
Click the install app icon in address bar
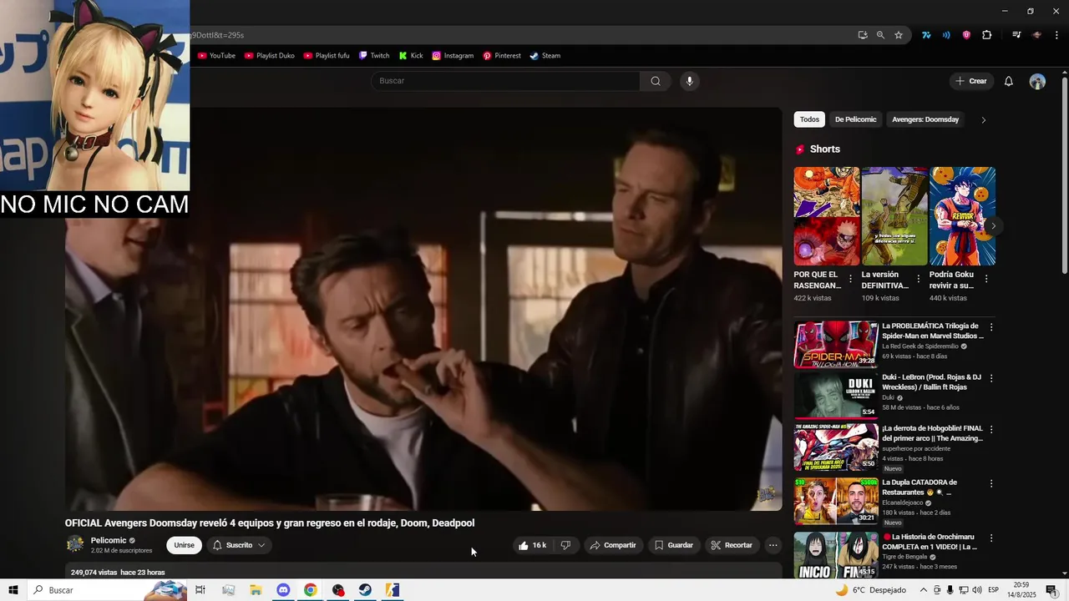tap(863, 35)
